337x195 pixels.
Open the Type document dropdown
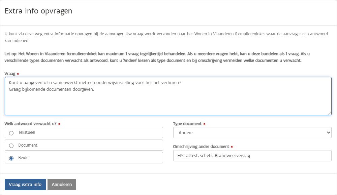tap(252, 133)
